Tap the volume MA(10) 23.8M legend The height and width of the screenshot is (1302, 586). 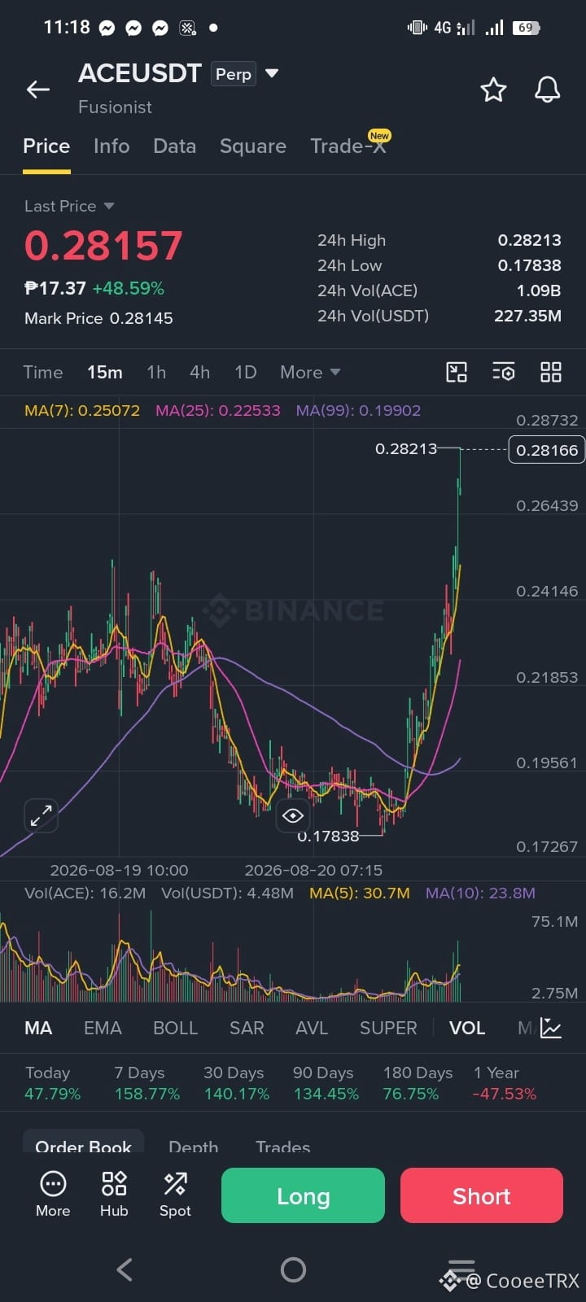[x=480, y=893]
